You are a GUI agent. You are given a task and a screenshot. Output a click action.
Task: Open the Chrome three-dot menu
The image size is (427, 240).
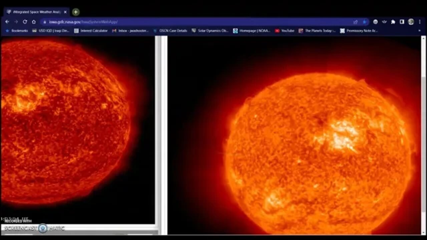pos(420,22)
